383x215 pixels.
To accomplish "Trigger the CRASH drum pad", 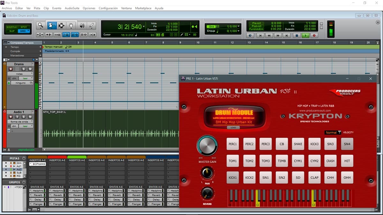I will 331,161.
